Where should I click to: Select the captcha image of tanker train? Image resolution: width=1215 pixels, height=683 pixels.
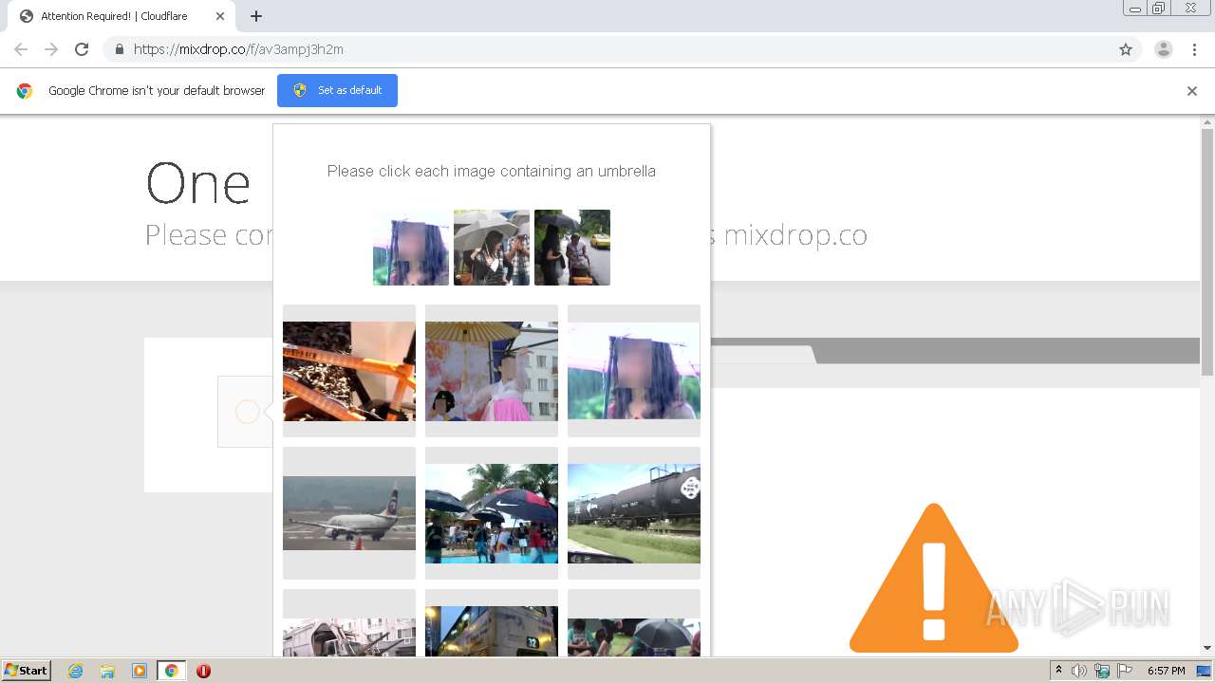pos(634,513)
